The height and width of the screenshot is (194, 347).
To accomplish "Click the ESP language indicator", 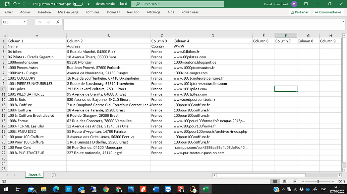I will pyautogui.click(x=323, y=189).
